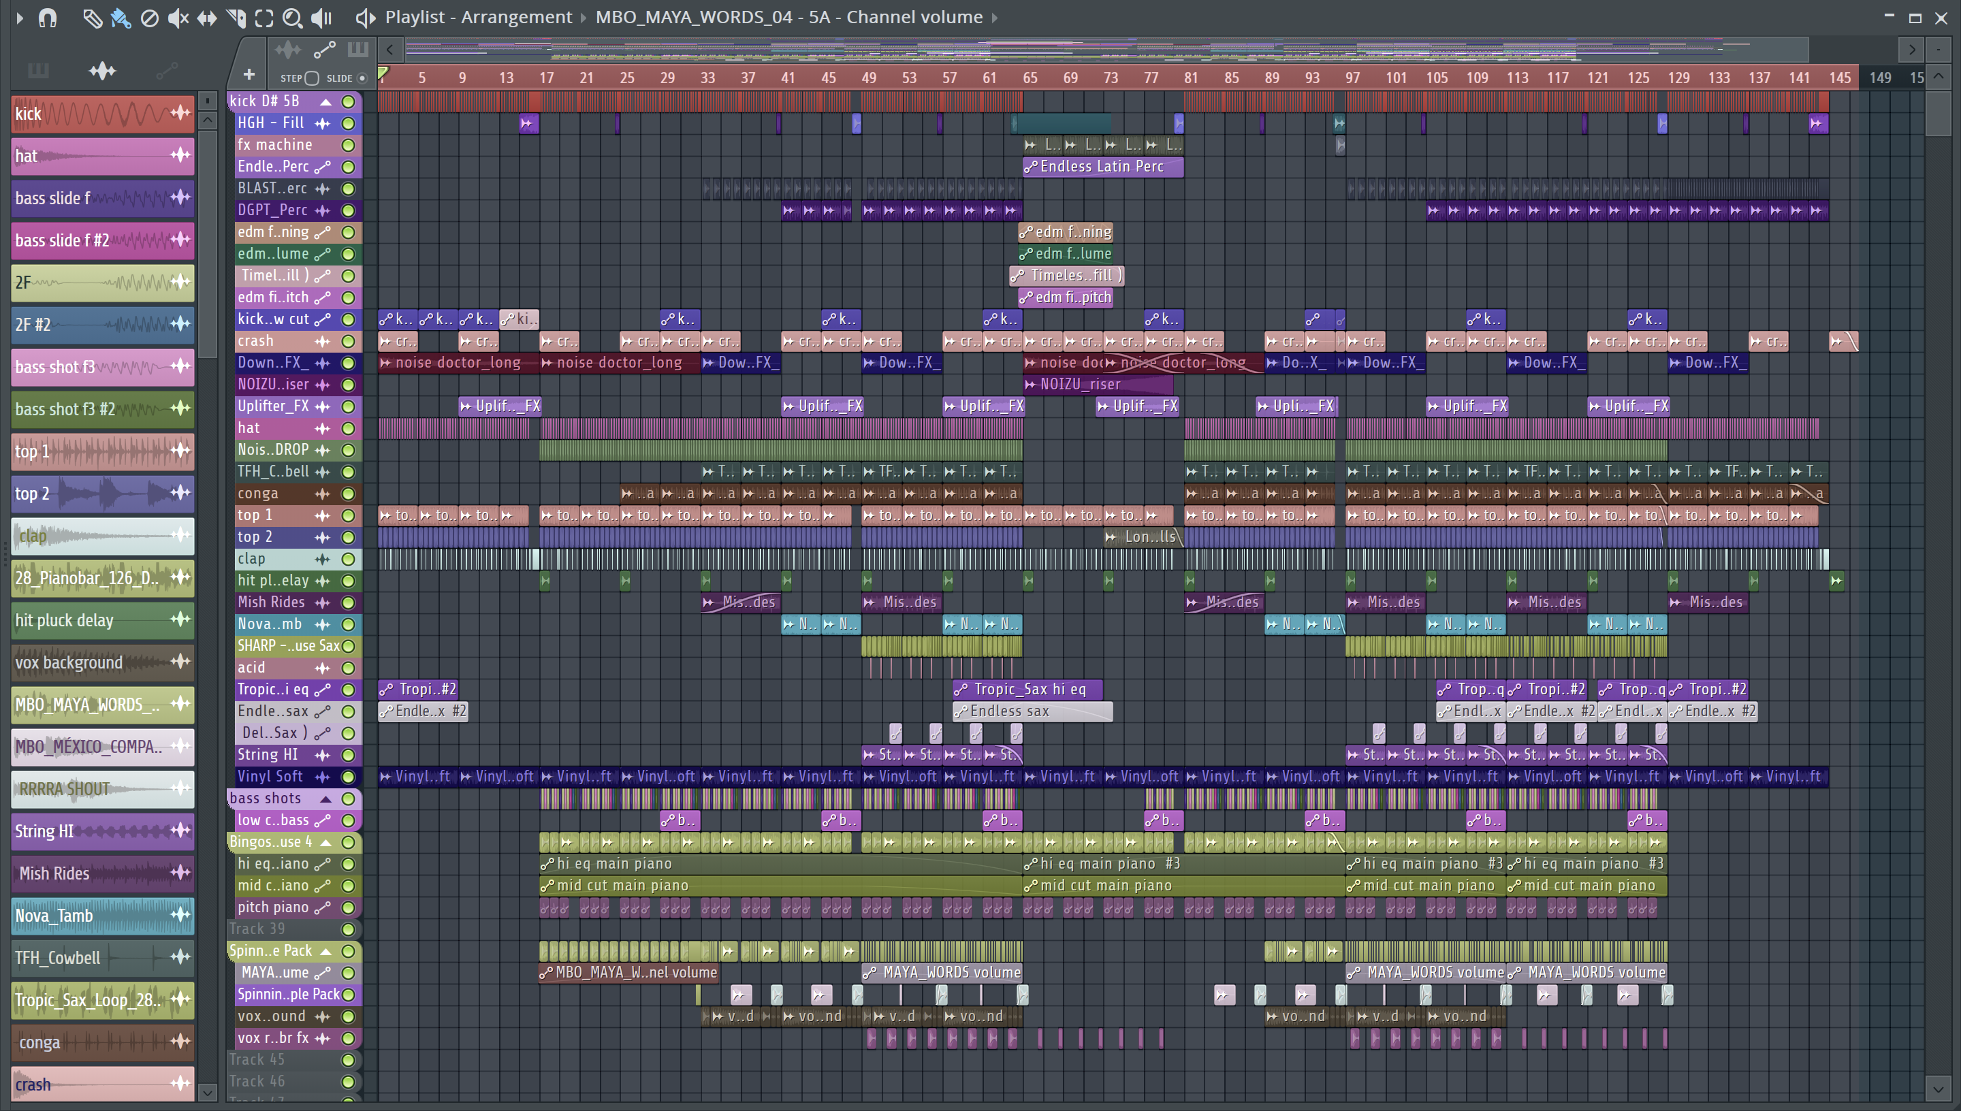This screenshot has height=1111, width=1961.
Task: Mute the HGH - Fill track
Action: pos(349,124)
